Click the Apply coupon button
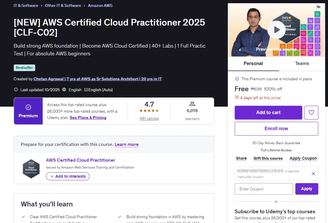This screenshot has width=328, height=223. (307, 189)
